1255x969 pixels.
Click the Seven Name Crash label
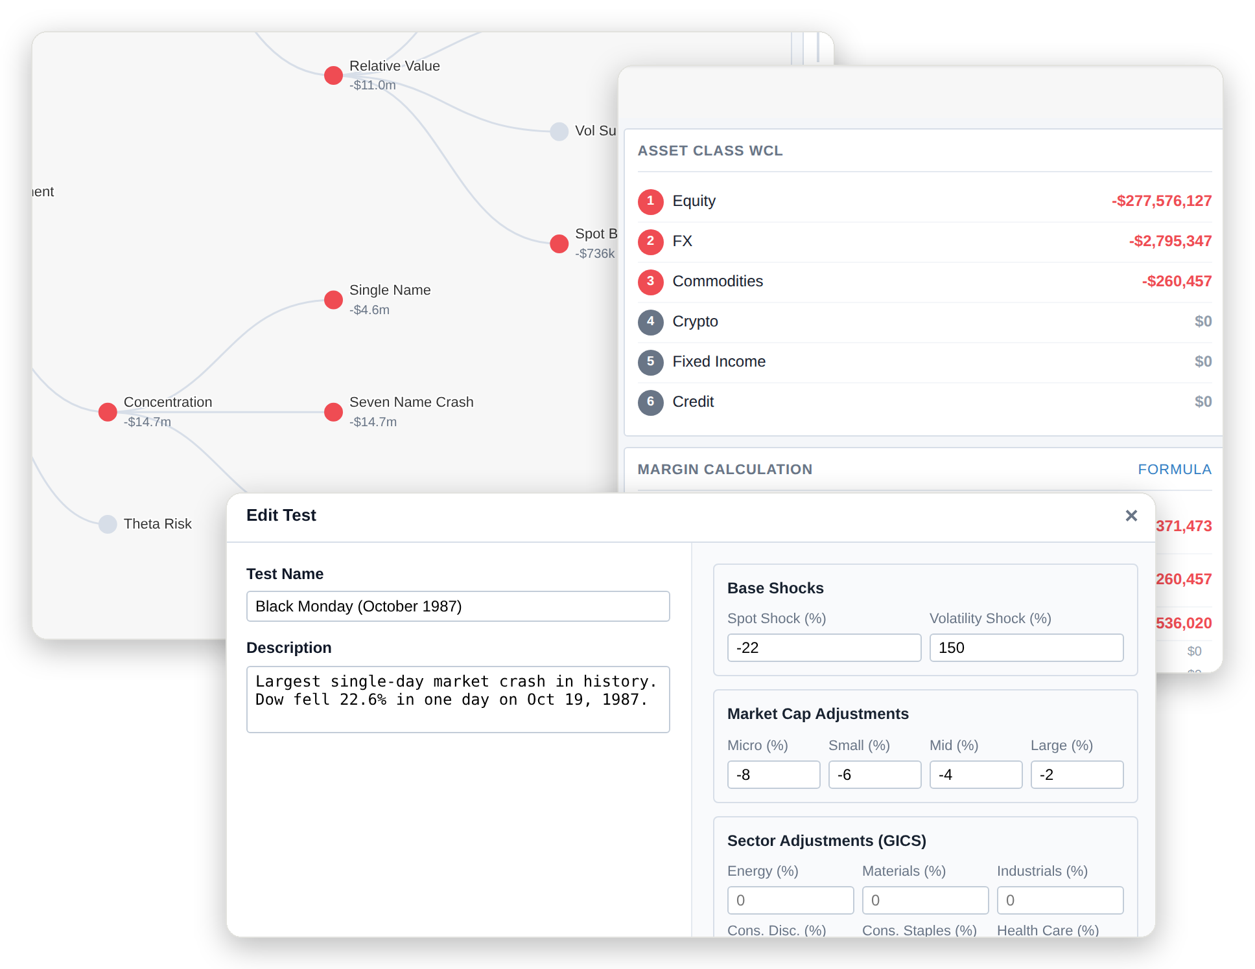[x=411, y=402]
